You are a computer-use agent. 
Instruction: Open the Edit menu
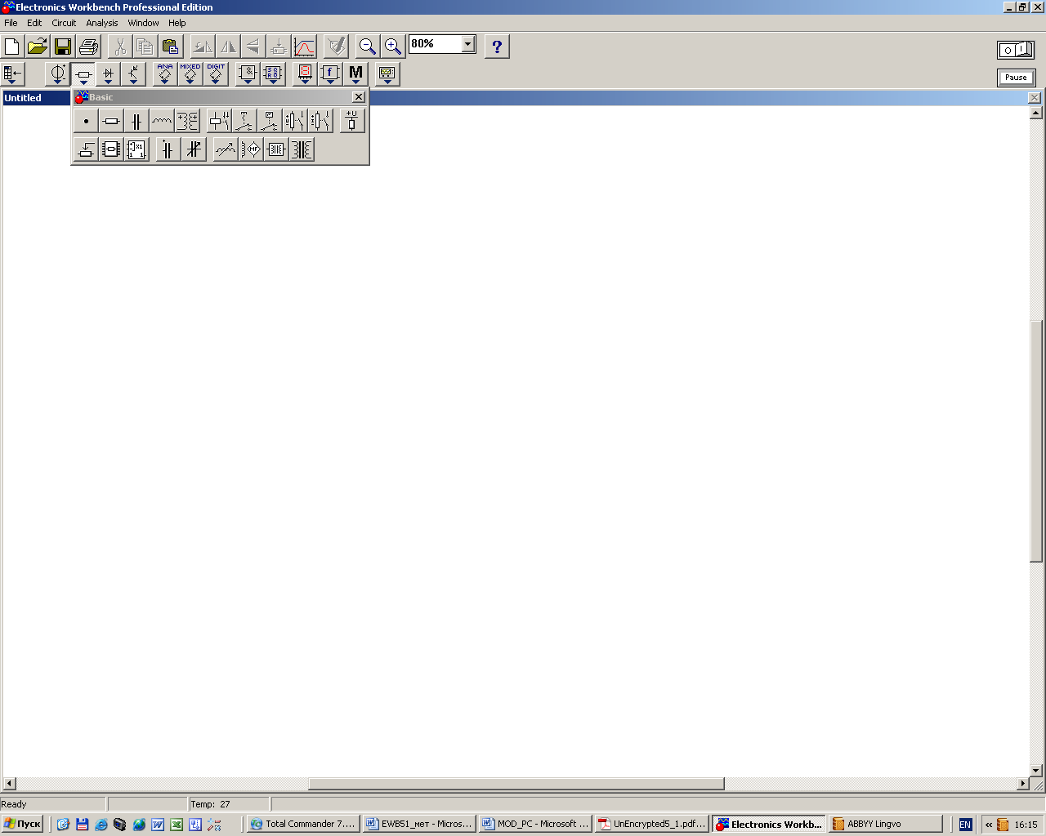34,23
